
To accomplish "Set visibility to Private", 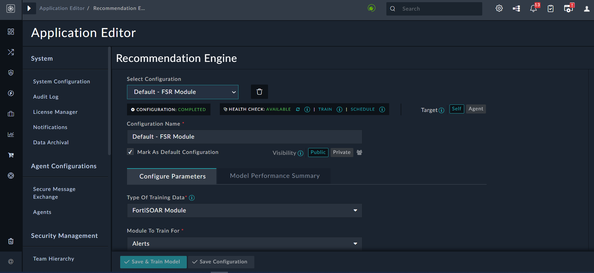I will pos(342,152).
